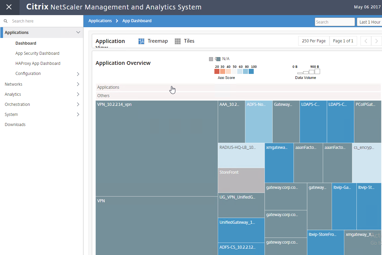Image resolution: width=382 pixels, height=255 pixels.
Task: Select the PCoIPGat... treemap tile
Action: coord(368,122)
